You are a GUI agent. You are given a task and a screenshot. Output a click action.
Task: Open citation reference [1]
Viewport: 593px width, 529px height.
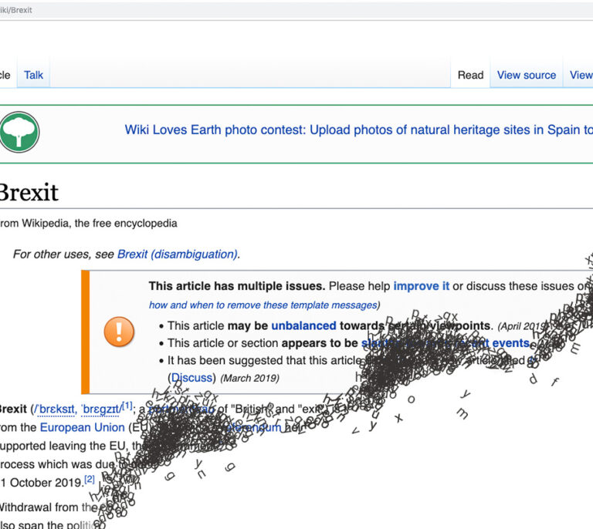[127, 406]
